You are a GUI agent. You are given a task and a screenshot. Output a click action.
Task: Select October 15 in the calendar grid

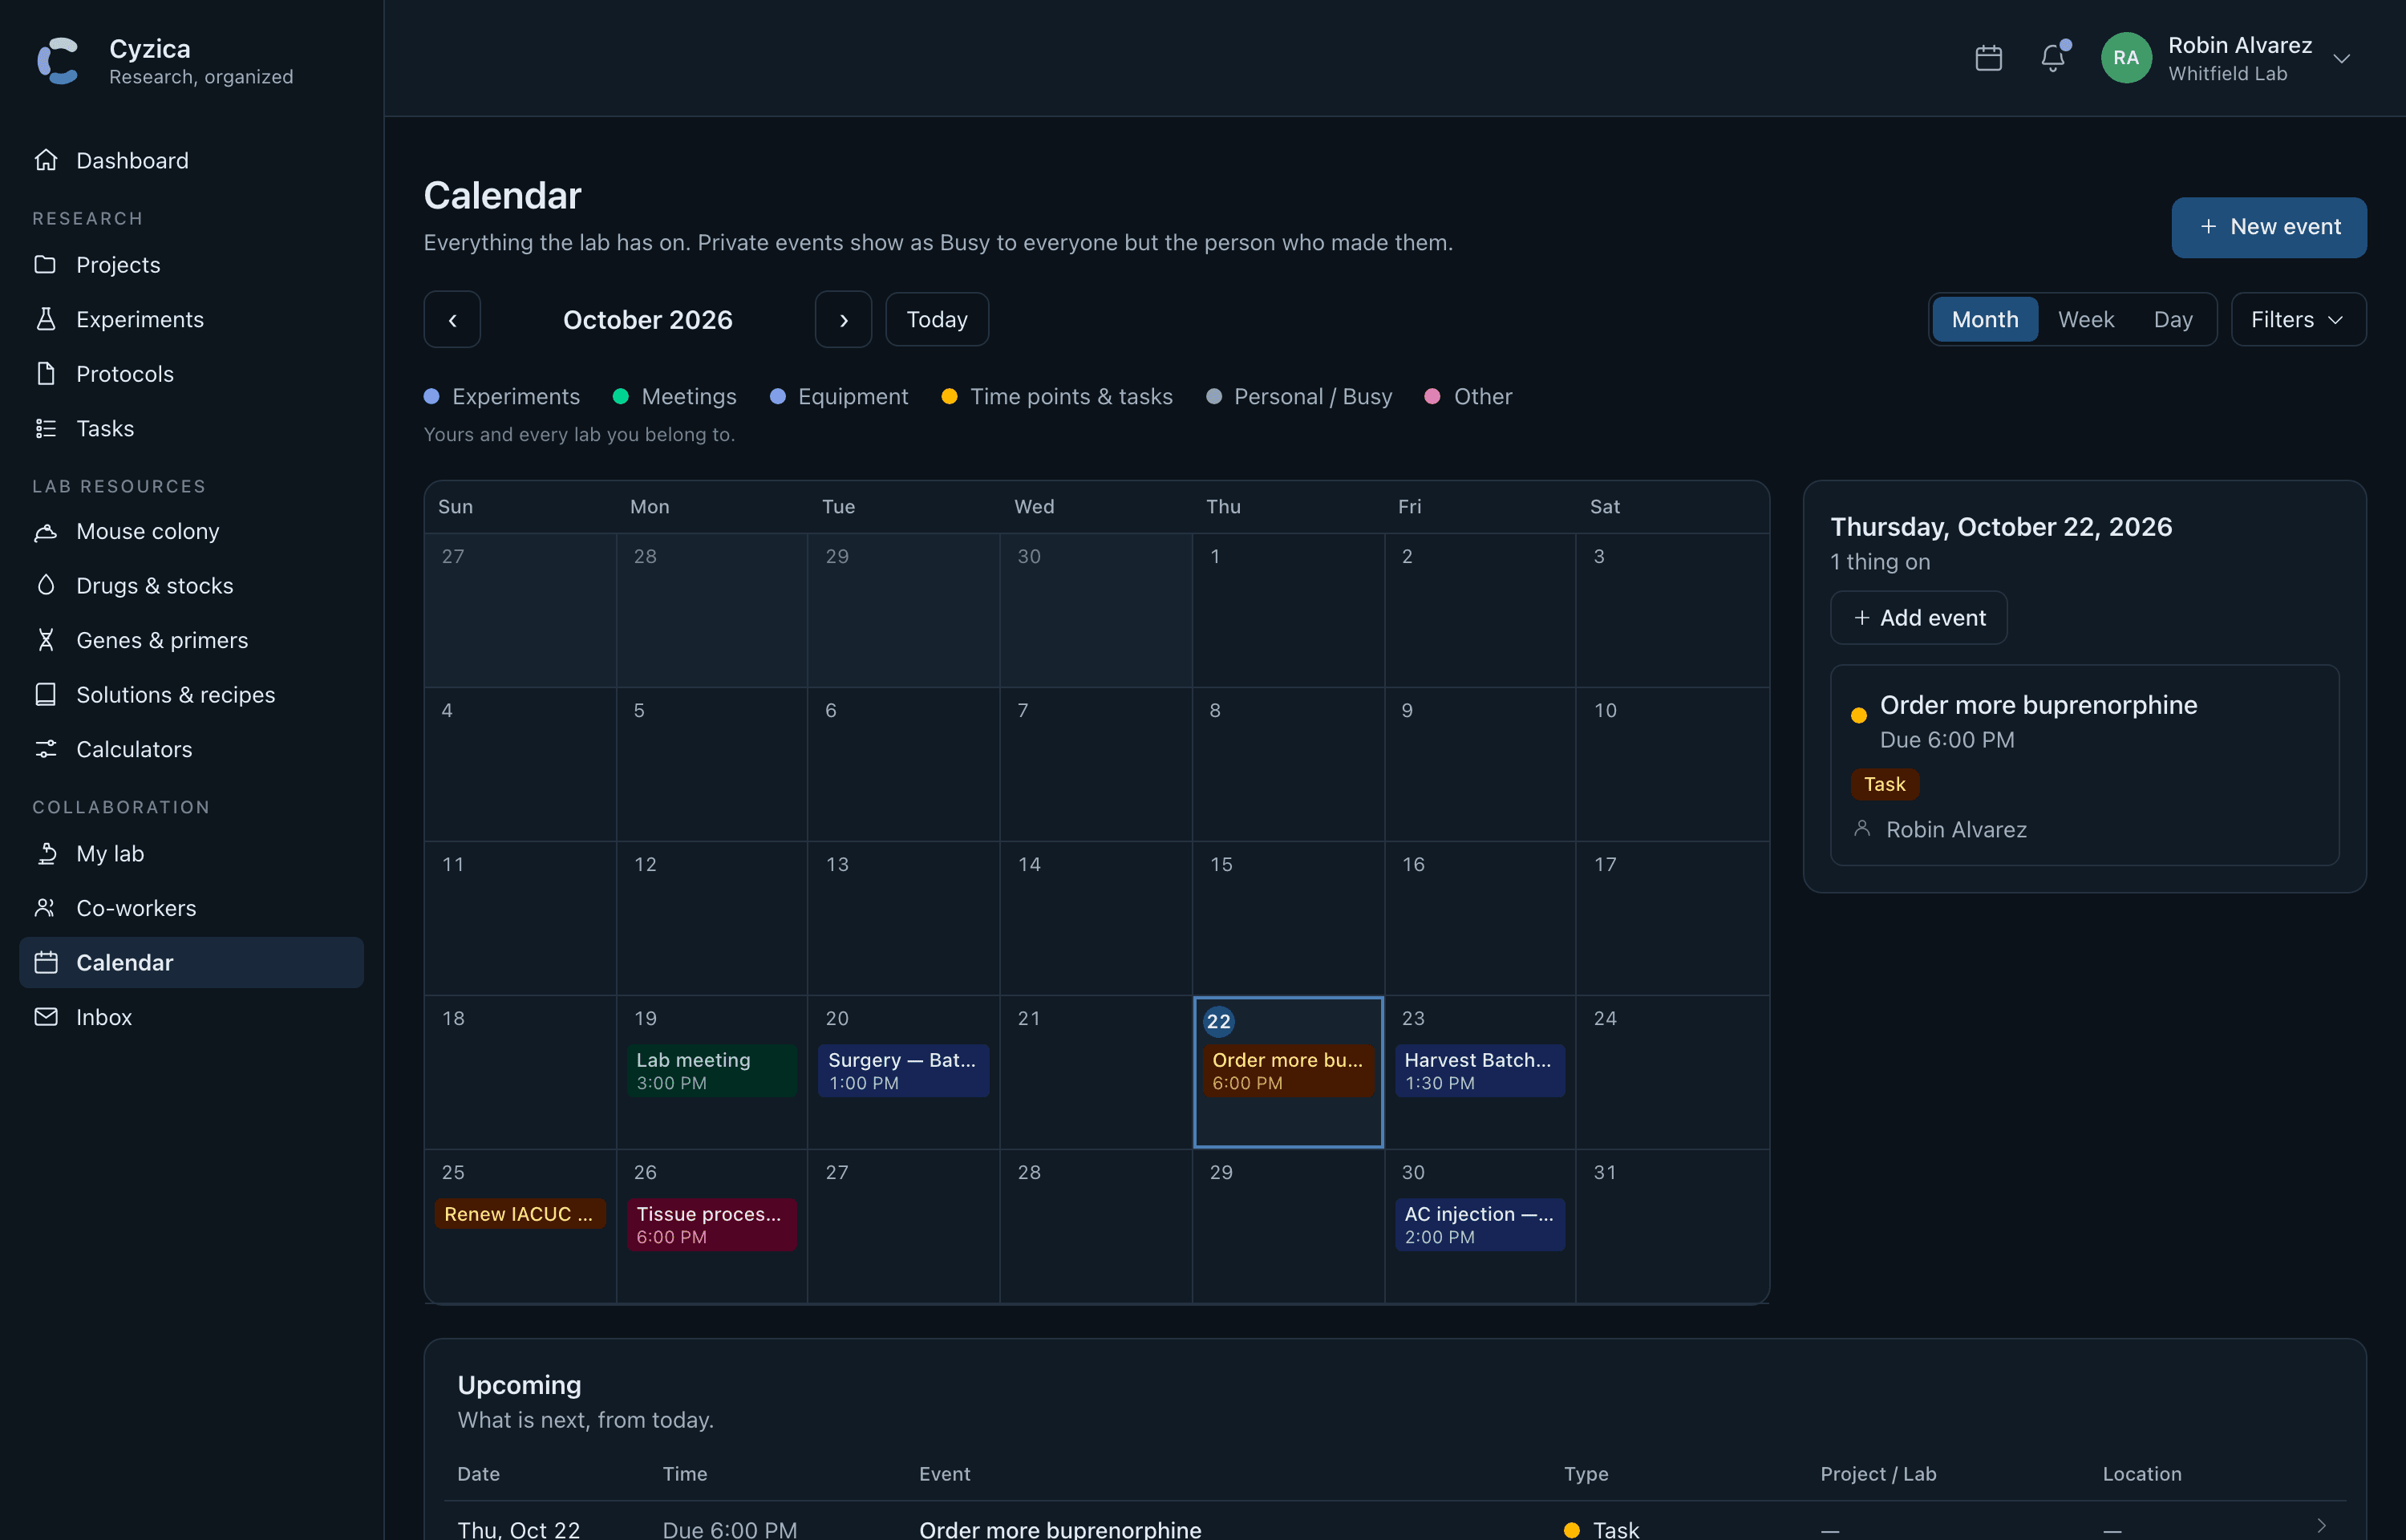point(1289,918)
